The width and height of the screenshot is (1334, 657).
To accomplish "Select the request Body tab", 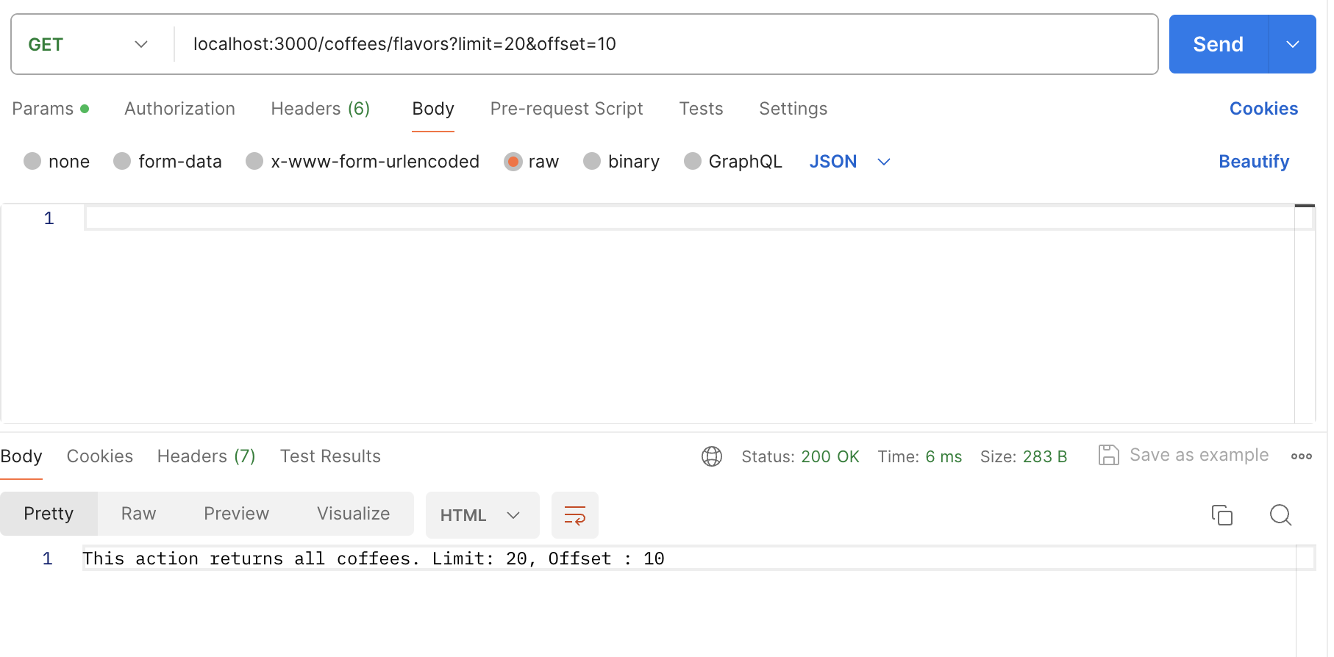I will point(433,109).
